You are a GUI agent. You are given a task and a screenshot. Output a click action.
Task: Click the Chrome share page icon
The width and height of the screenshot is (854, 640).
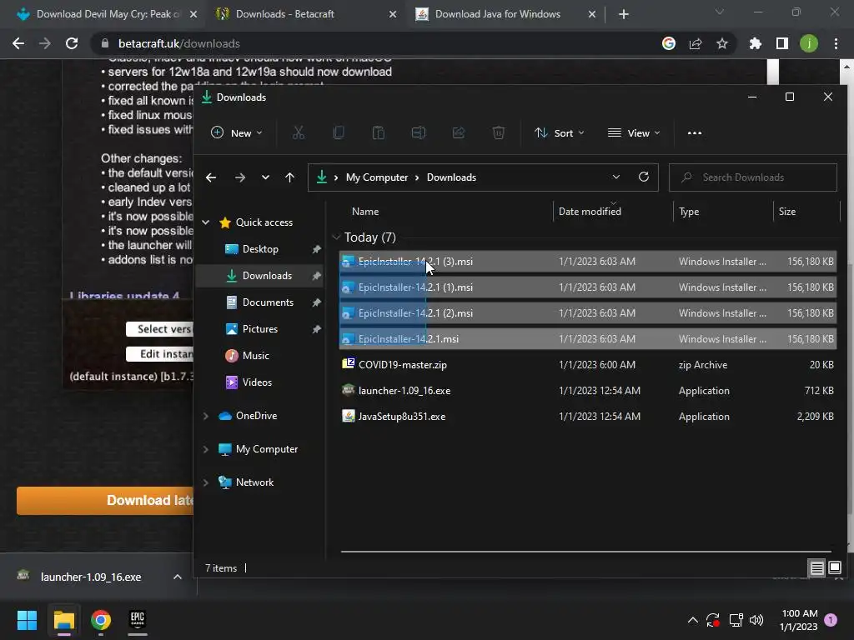pos(696,43)
